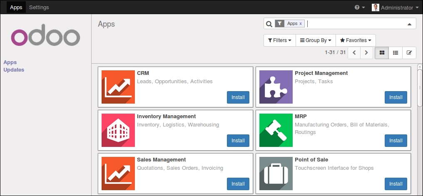Click the MRP app icon
This screenshot has height=196, width=423.
pyautogui.click(x=276, y=130)
